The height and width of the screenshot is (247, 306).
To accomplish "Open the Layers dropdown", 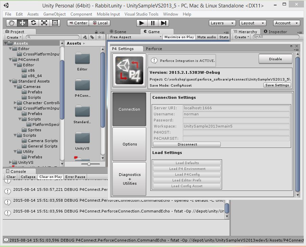I will (x=222, y=23).
